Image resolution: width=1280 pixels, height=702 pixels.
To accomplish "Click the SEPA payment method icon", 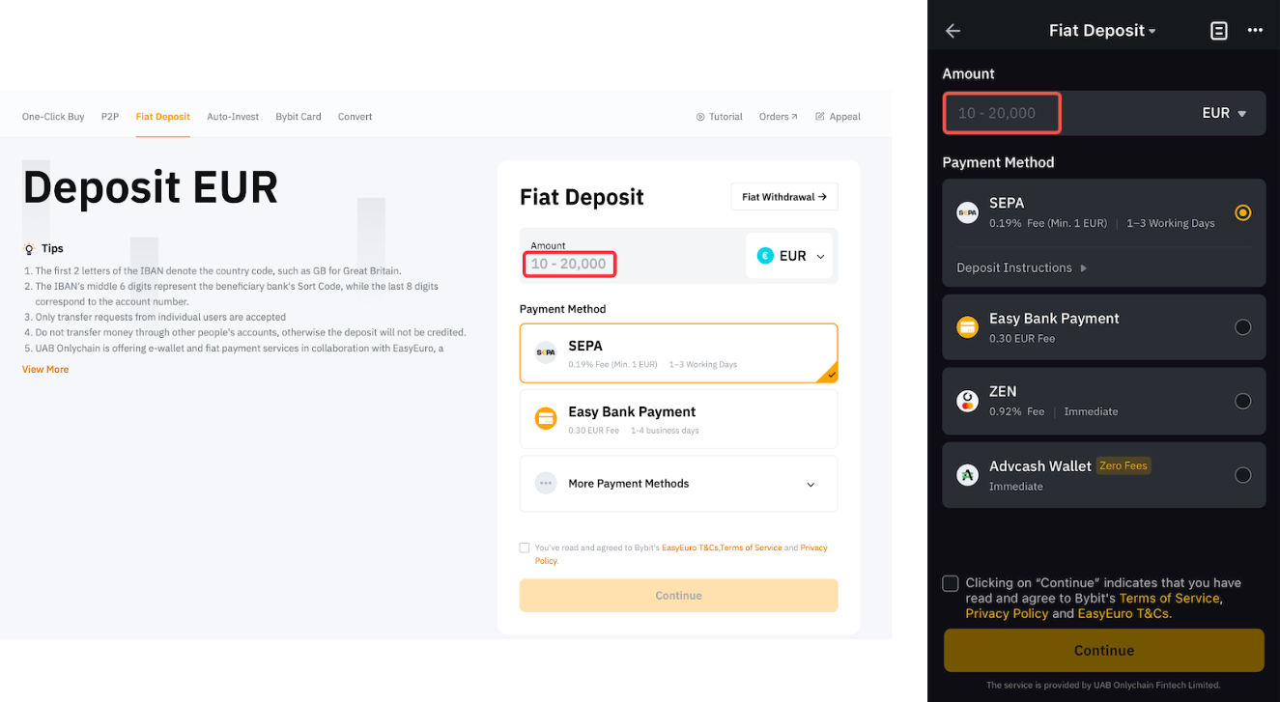I will [546, 351].
